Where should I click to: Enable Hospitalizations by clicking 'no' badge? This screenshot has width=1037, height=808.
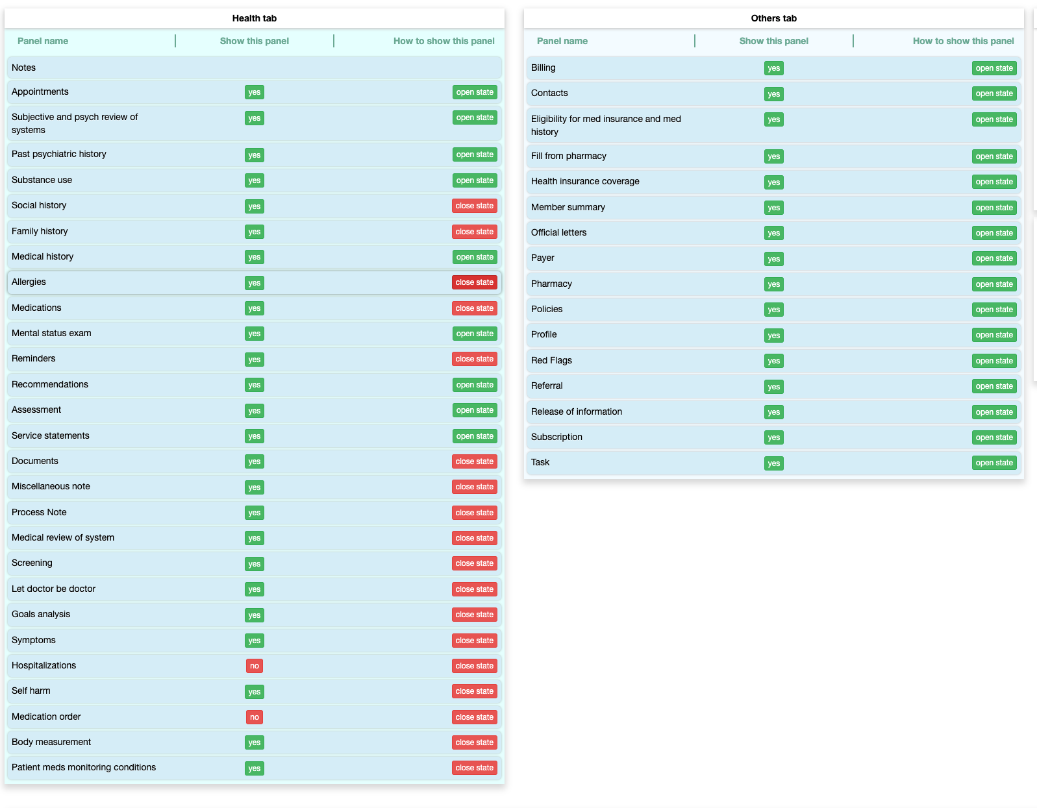pos(255,666)
